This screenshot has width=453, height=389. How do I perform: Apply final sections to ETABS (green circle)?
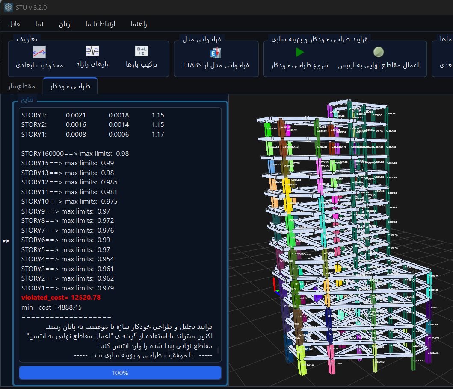coord(378,53)
